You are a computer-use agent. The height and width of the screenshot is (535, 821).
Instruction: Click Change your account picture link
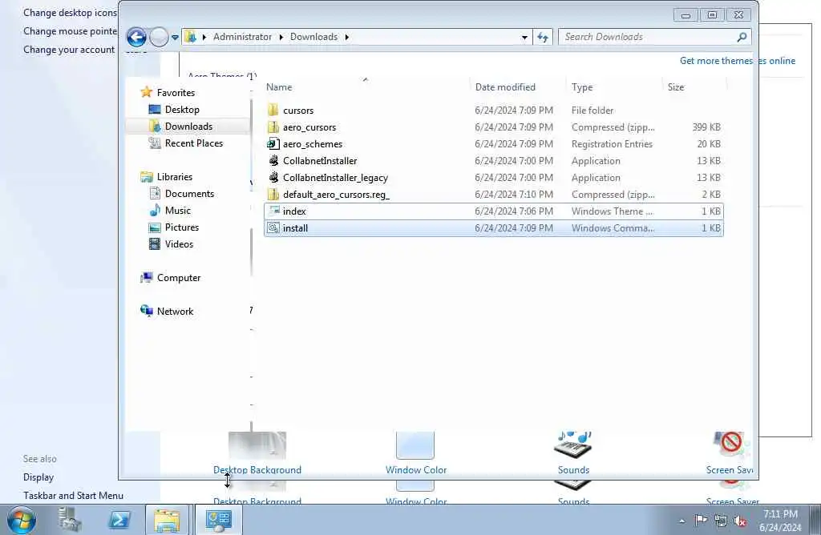69,49
